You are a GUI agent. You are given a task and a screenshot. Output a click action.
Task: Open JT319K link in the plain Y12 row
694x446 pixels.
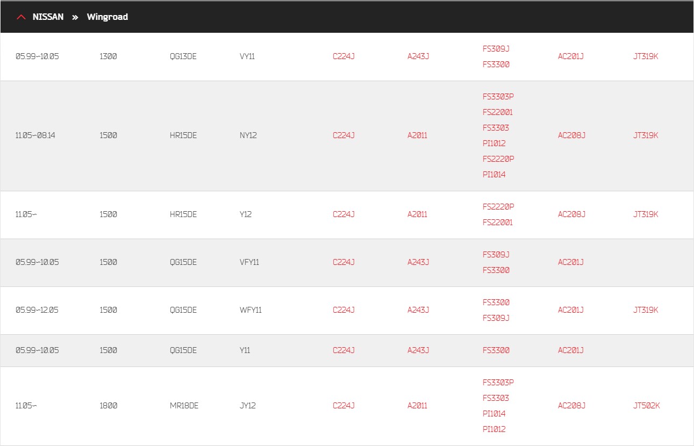point(646,214)
